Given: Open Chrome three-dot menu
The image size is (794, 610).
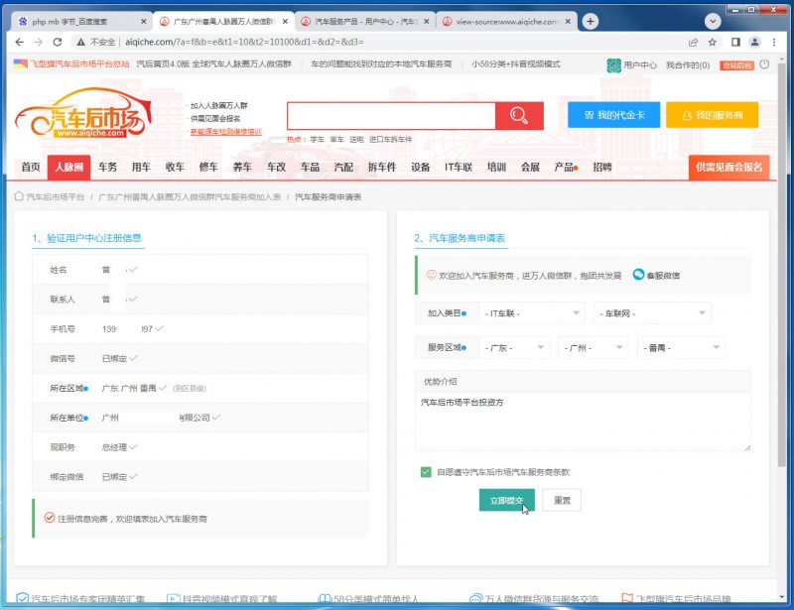Looking at the screenshot, I should coord(774,42).
